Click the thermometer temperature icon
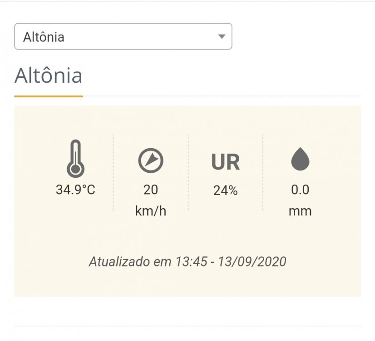Screen dimensions: 375x341 click(x=75, y=159)
